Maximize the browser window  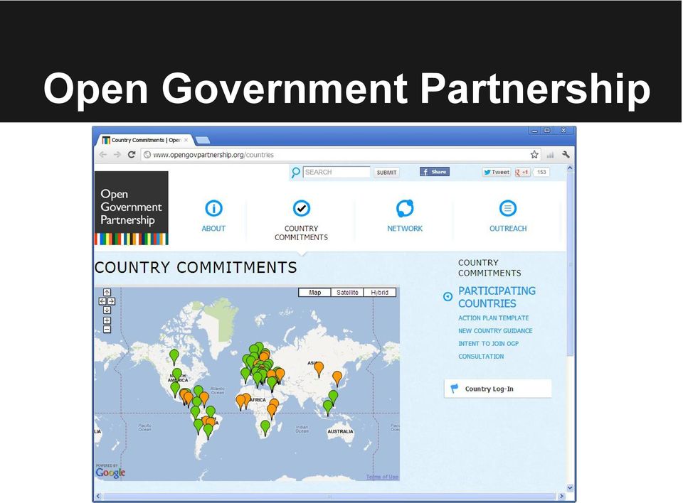547,130
